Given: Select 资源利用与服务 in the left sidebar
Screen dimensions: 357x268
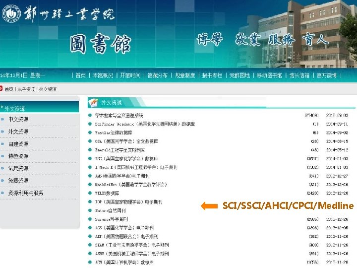Looking at the screenshot, I should pyautogui.click(x=26, y=193).
